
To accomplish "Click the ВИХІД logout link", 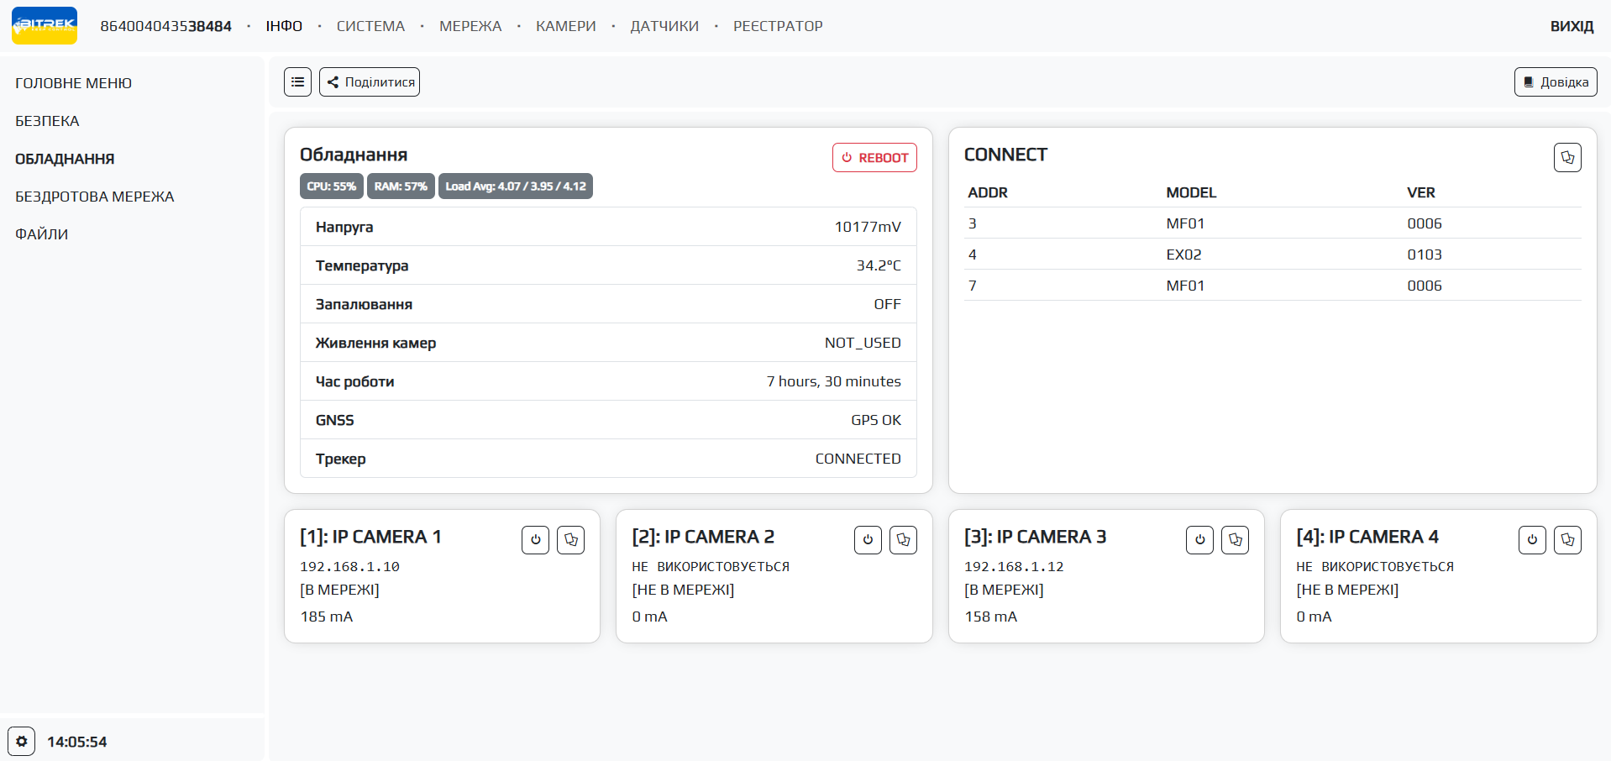I will click(x=1572, y=26).
